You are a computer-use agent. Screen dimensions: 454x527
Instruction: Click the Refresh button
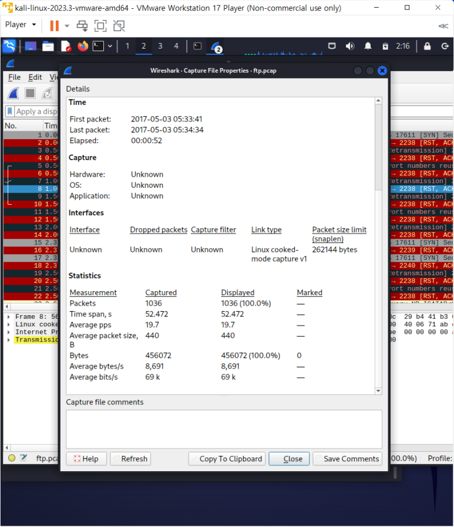pos(130,459)
